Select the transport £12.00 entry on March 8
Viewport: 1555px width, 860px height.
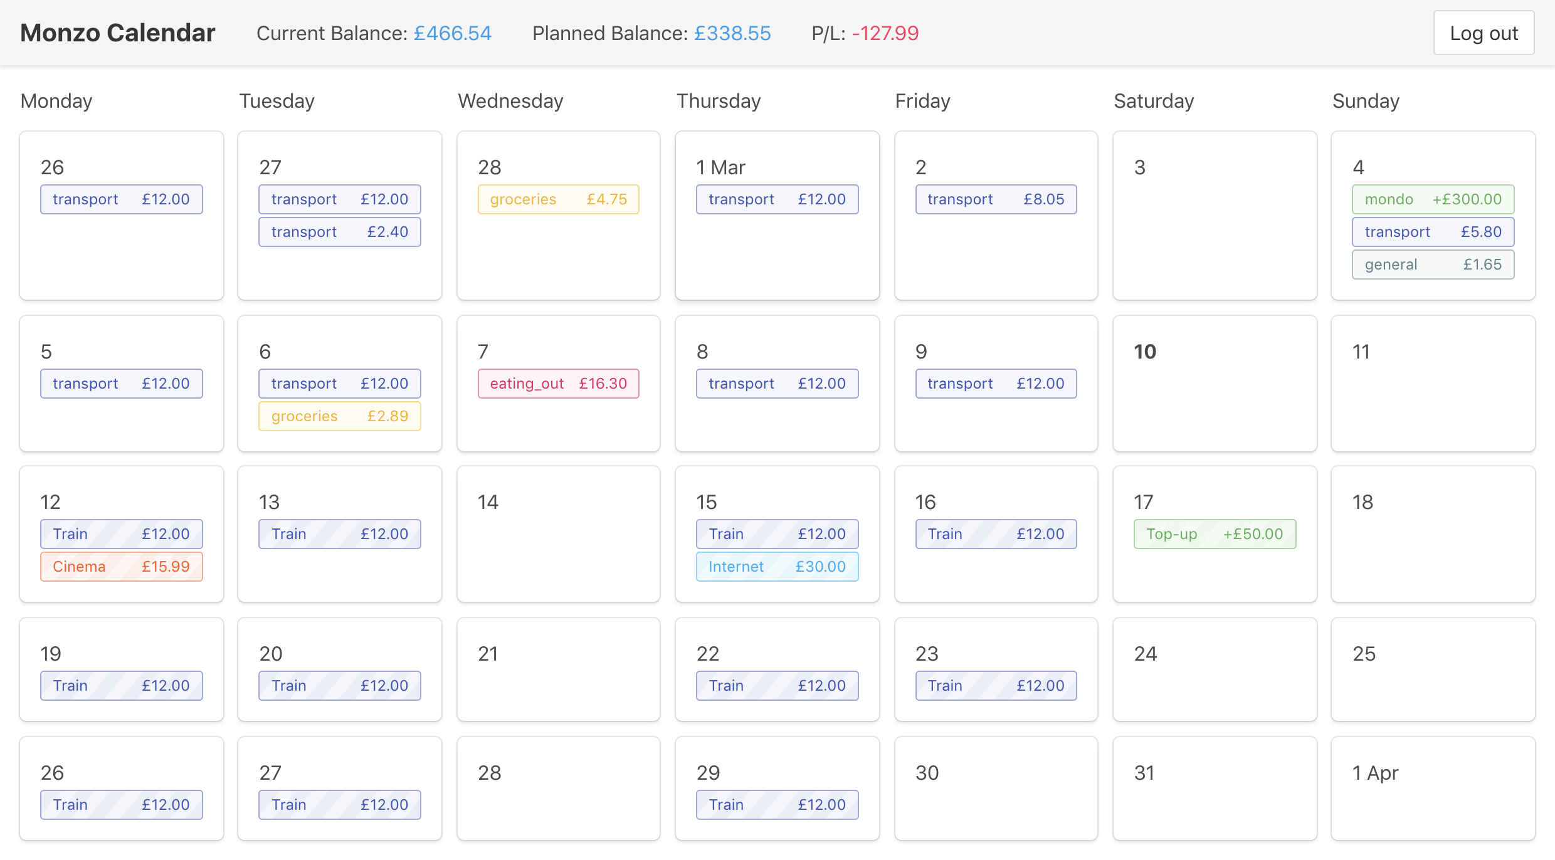point(777,383)
